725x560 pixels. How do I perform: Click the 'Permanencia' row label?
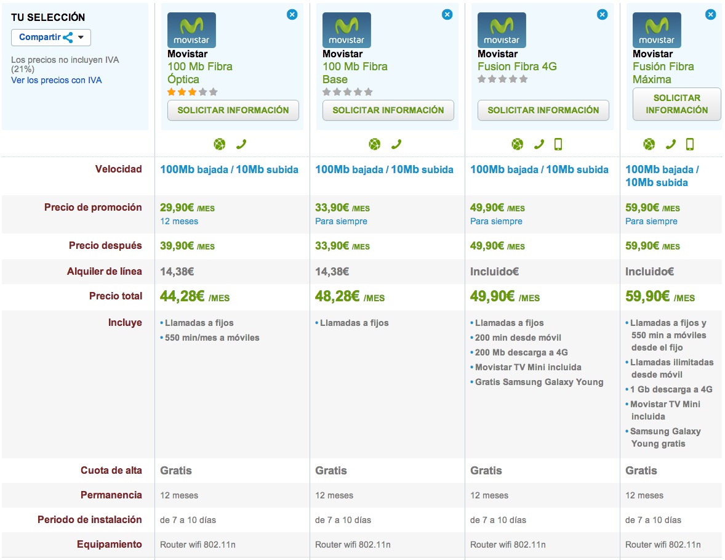click(x=111, y=495)
